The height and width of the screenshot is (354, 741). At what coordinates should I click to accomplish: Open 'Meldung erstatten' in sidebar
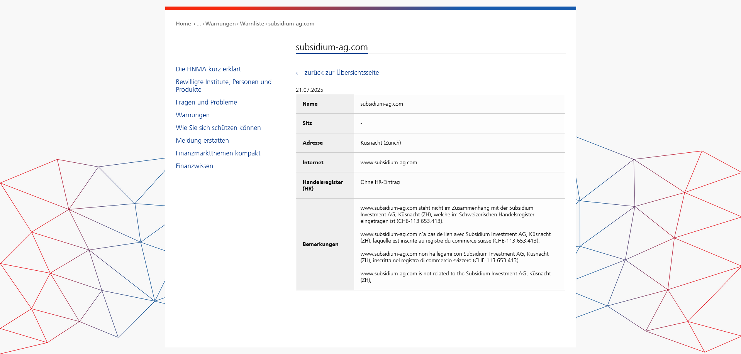(202, 140)
